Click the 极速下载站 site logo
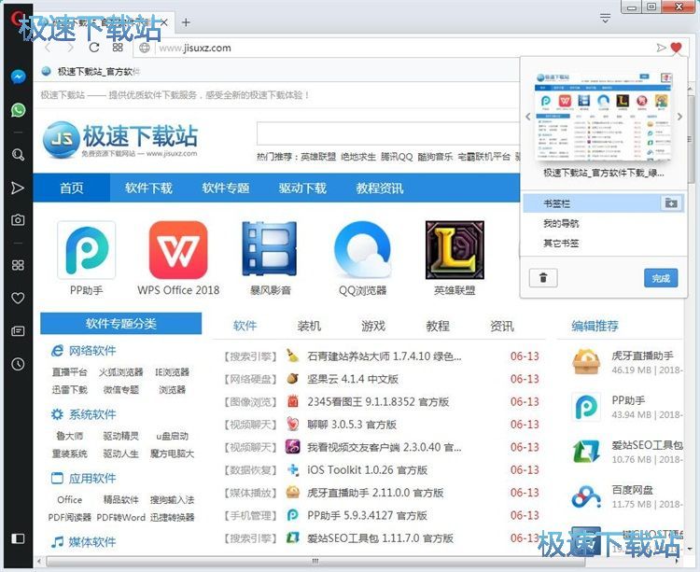Viewport: 700px width, 572px height. (120, 139)
